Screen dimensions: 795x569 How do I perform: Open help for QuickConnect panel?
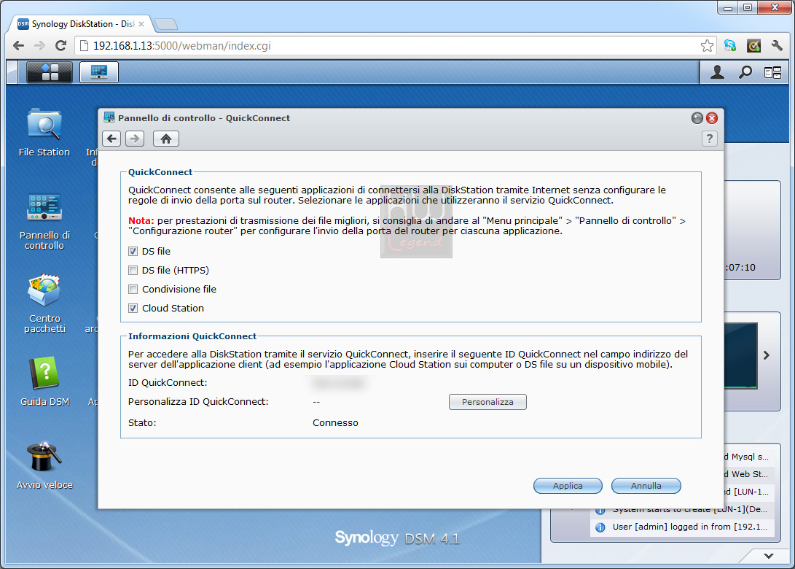[709, 139]
